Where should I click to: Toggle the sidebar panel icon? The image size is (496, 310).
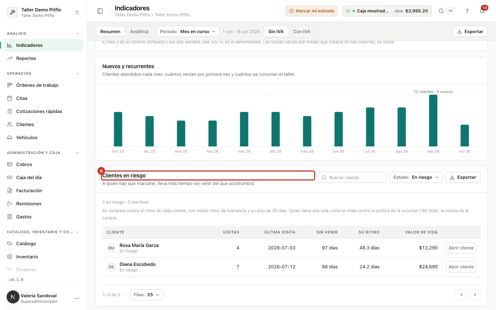click(x=100, y=11)
